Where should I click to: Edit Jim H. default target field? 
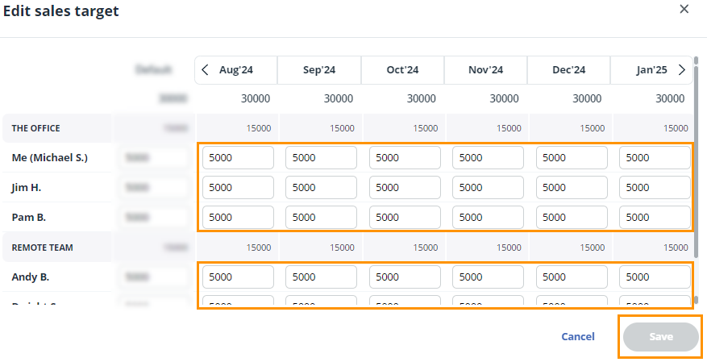154,187
